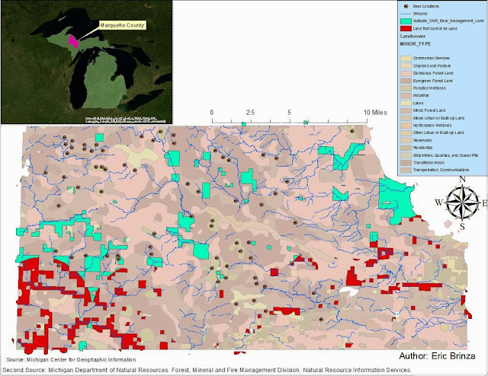Click the compass rose north arrow
The width and height of the screenshot is (488, 376).
(462, 202)
